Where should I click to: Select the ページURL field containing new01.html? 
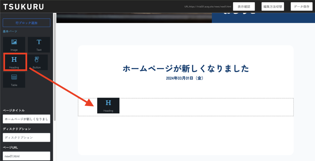(26, 156)
